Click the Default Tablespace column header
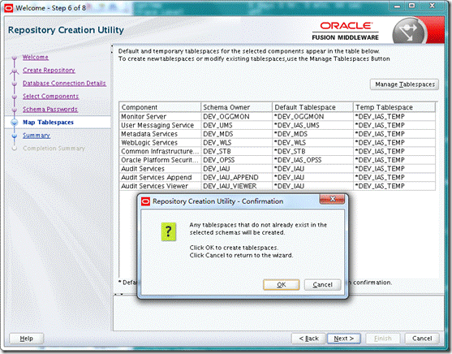 [x=312, y=107]
